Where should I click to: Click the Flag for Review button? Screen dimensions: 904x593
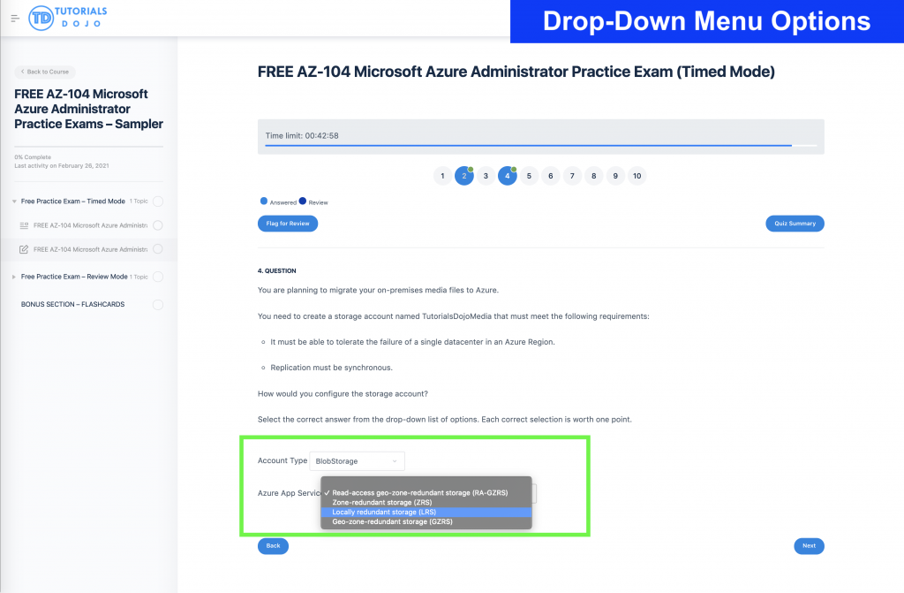click(x=288, y=224)
